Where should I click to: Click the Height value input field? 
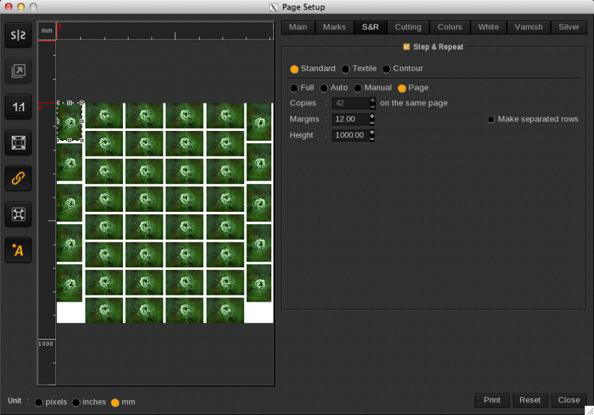coord(350,135)
